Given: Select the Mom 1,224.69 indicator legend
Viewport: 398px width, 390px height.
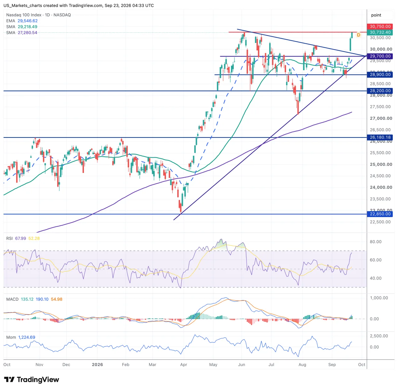Looking at the screenshot, I should 21,337.
